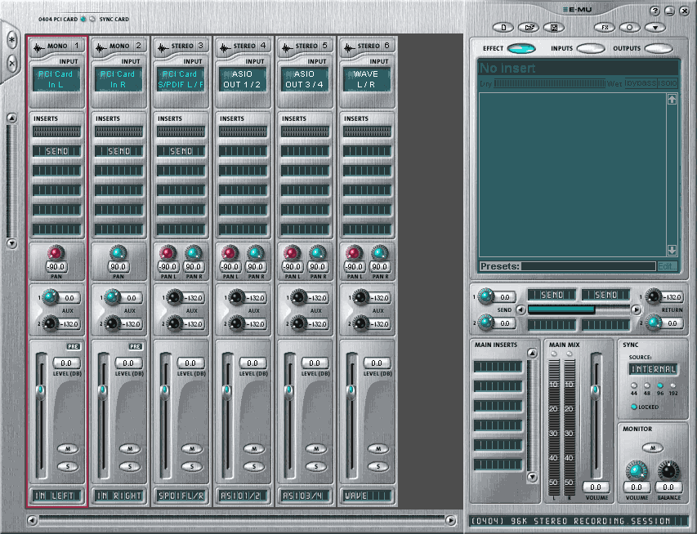Click the WAVE scribble strip name field
This screenshot has height=534, width=697.
(367, 496)
